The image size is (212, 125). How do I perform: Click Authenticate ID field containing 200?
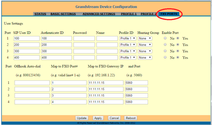[x=57, y=45]
